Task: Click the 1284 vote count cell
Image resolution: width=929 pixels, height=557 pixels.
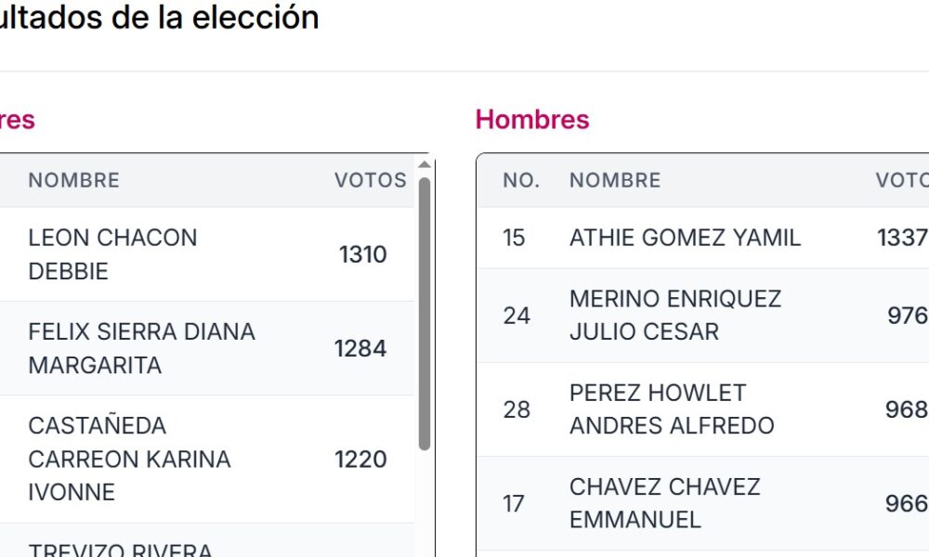Action: [360, 348]
